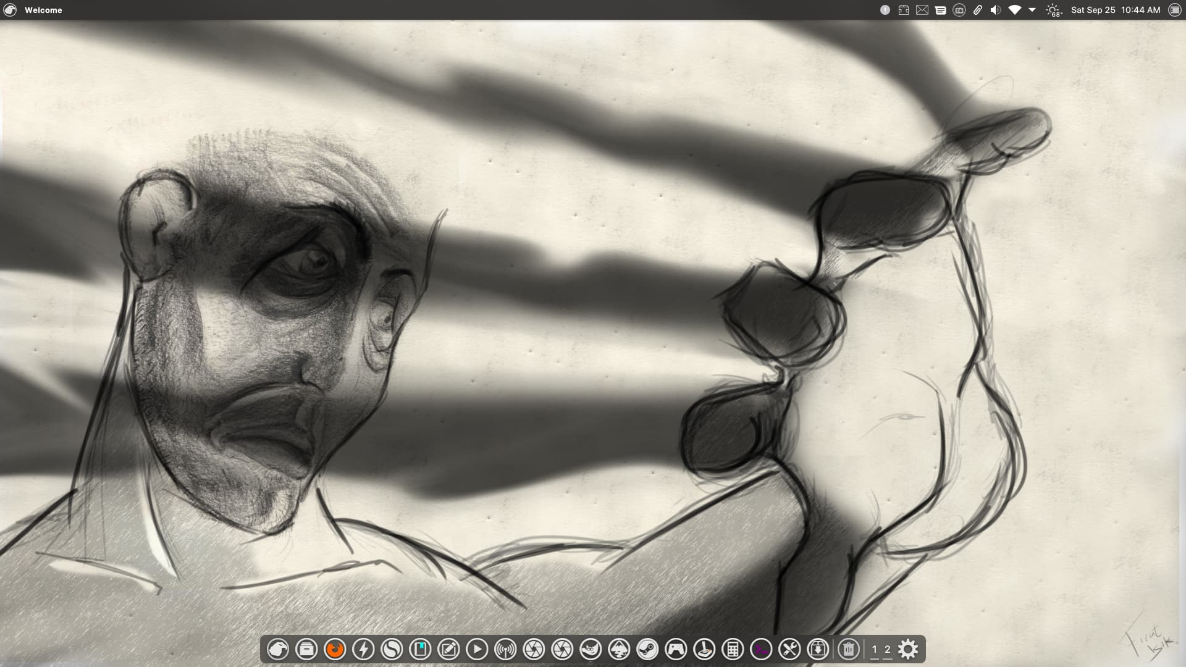This screenshot has height=667, width=1186.
Task: Open the trash in the dock
Action: (x=849, y=649)
